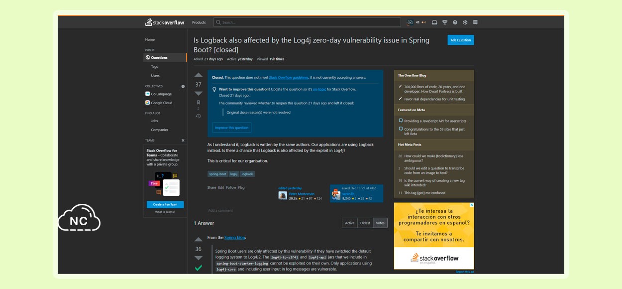Click Flag under the question
The width and height of the screenshot is (622, 289).
[241, 187]
